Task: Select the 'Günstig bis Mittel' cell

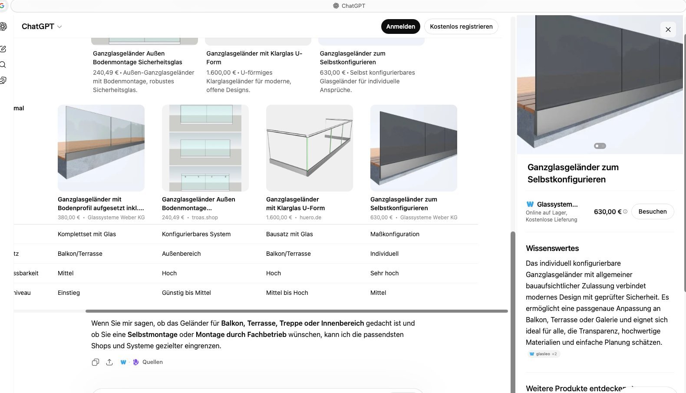Action: point(186,293)
